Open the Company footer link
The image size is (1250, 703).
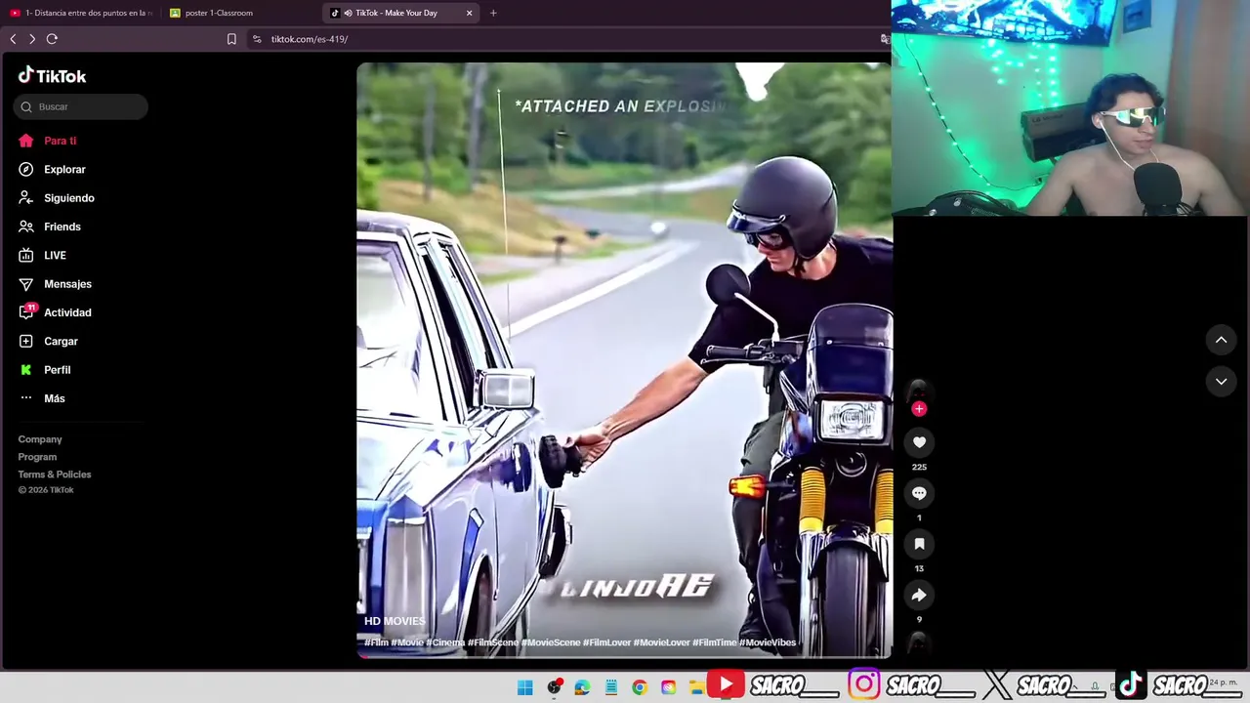point(40,439)
